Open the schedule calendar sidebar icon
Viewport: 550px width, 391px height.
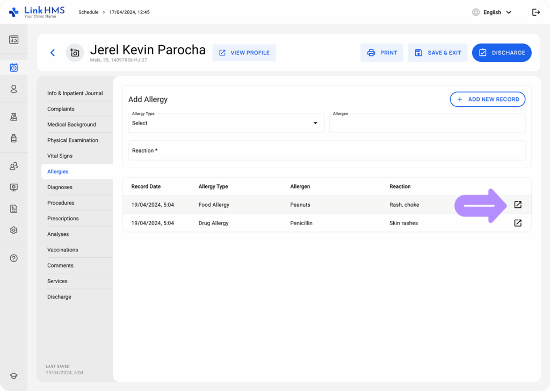click(13, 67)
